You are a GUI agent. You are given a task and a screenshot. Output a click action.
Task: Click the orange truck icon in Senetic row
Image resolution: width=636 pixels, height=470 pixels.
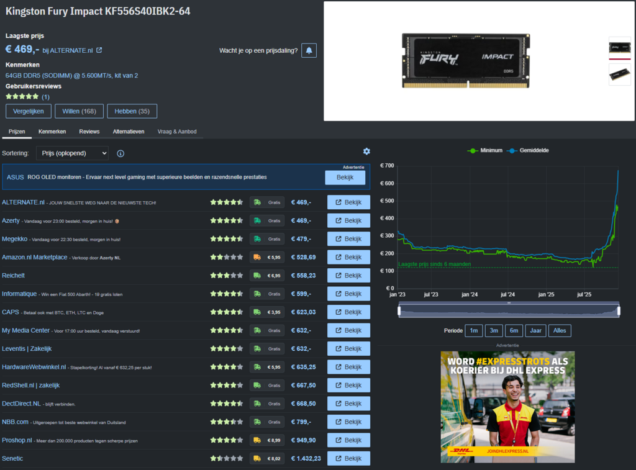pyautogui.click(x=257, y=458)
